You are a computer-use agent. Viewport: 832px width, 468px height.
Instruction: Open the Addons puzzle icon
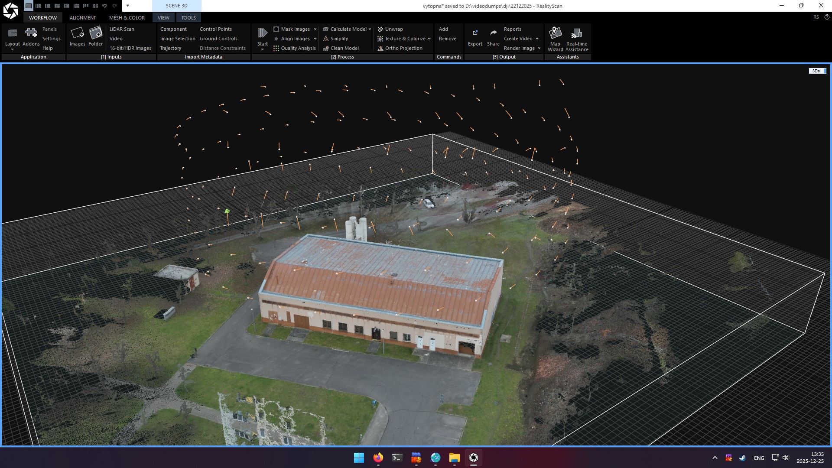point(31,34)
